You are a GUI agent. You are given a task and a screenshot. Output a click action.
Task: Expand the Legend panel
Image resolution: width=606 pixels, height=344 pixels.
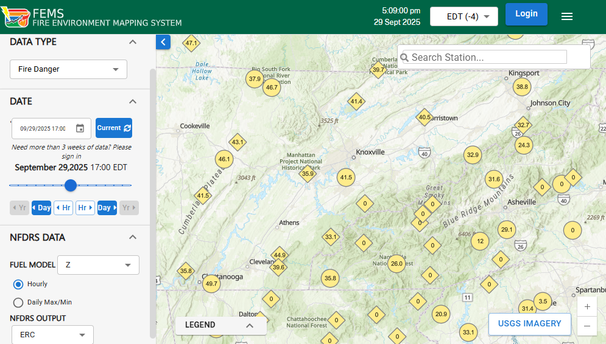[x=220, y=325]
